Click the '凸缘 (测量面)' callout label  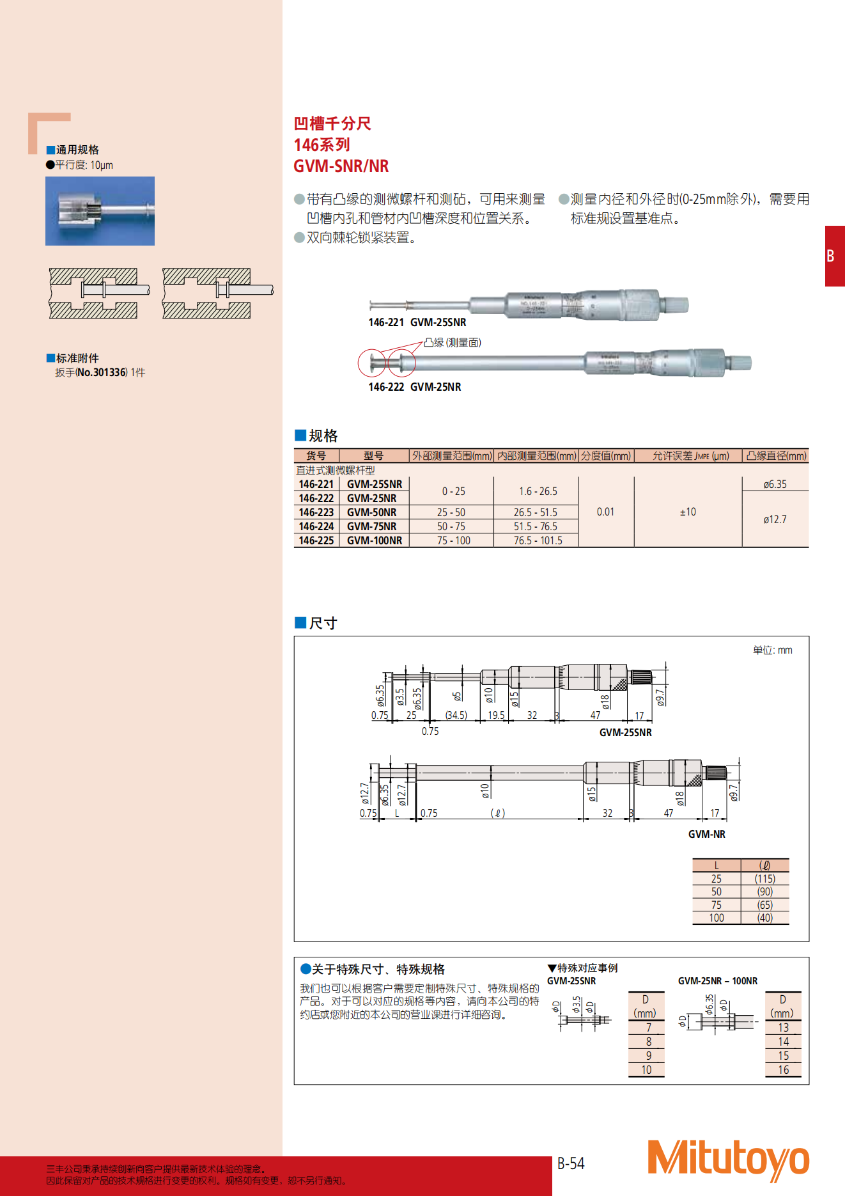click(453, 343)
